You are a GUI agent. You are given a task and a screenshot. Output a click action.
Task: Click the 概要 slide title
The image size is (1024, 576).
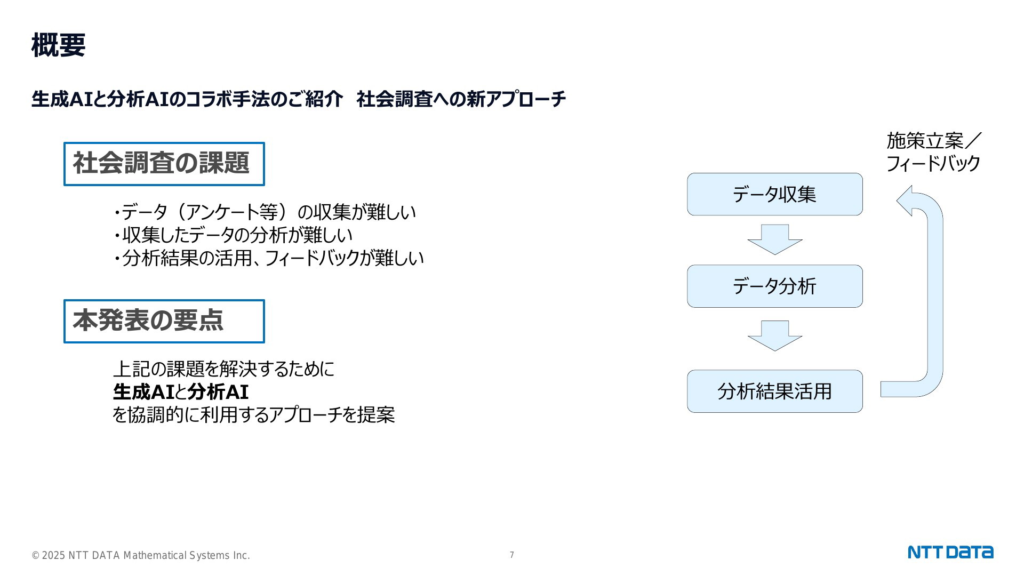coord(59,45)
